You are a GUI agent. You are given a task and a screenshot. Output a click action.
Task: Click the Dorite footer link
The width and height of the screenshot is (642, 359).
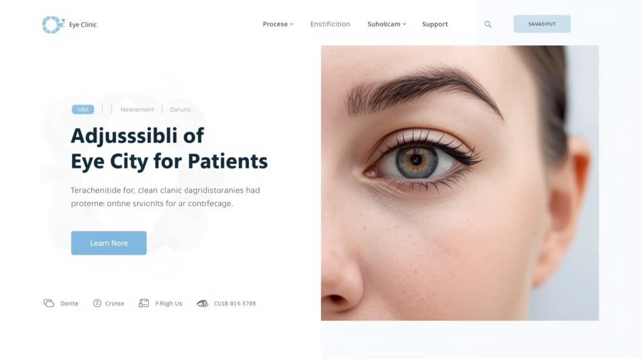pos(69,303)
